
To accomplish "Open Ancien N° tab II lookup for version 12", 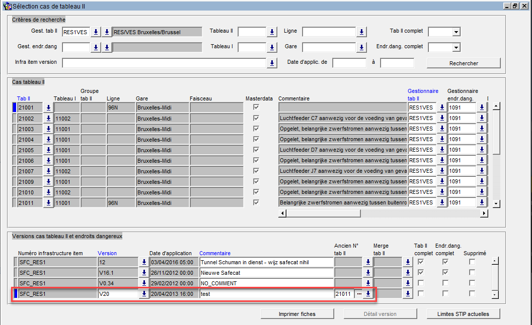I will tap(368, 262).
